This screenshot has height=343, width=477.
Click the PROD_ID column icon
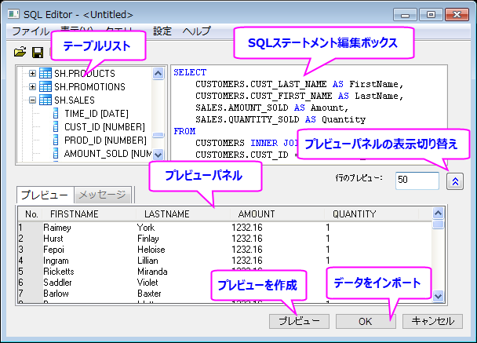click(56, 140)
